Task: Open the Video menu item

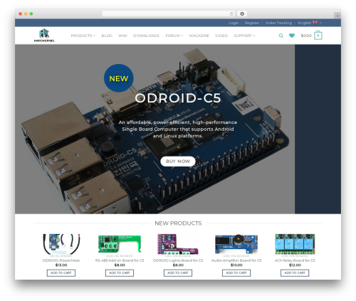Action: [221, 36]
